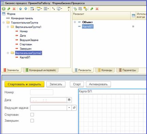Image resolution: width=147 pixels, height=134 pixels.
Task: Select КартаБП element in elements tree
Action: tap(25, 57)
